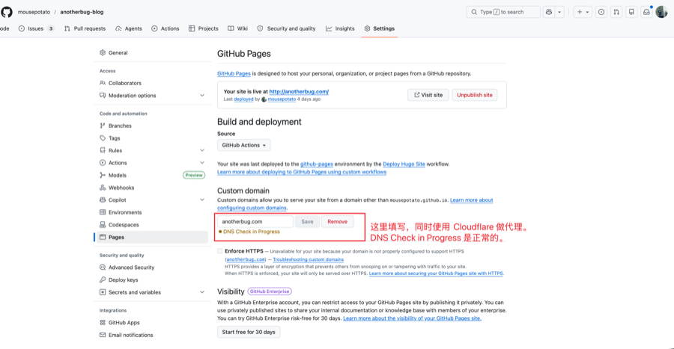This screenshot has height=349, width=674.
Task: Switch to the Projects tab
Action: (203, 28)
